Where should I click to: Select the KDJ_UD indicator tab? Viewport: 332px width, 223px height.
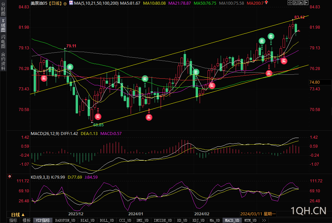pos(198,220)
